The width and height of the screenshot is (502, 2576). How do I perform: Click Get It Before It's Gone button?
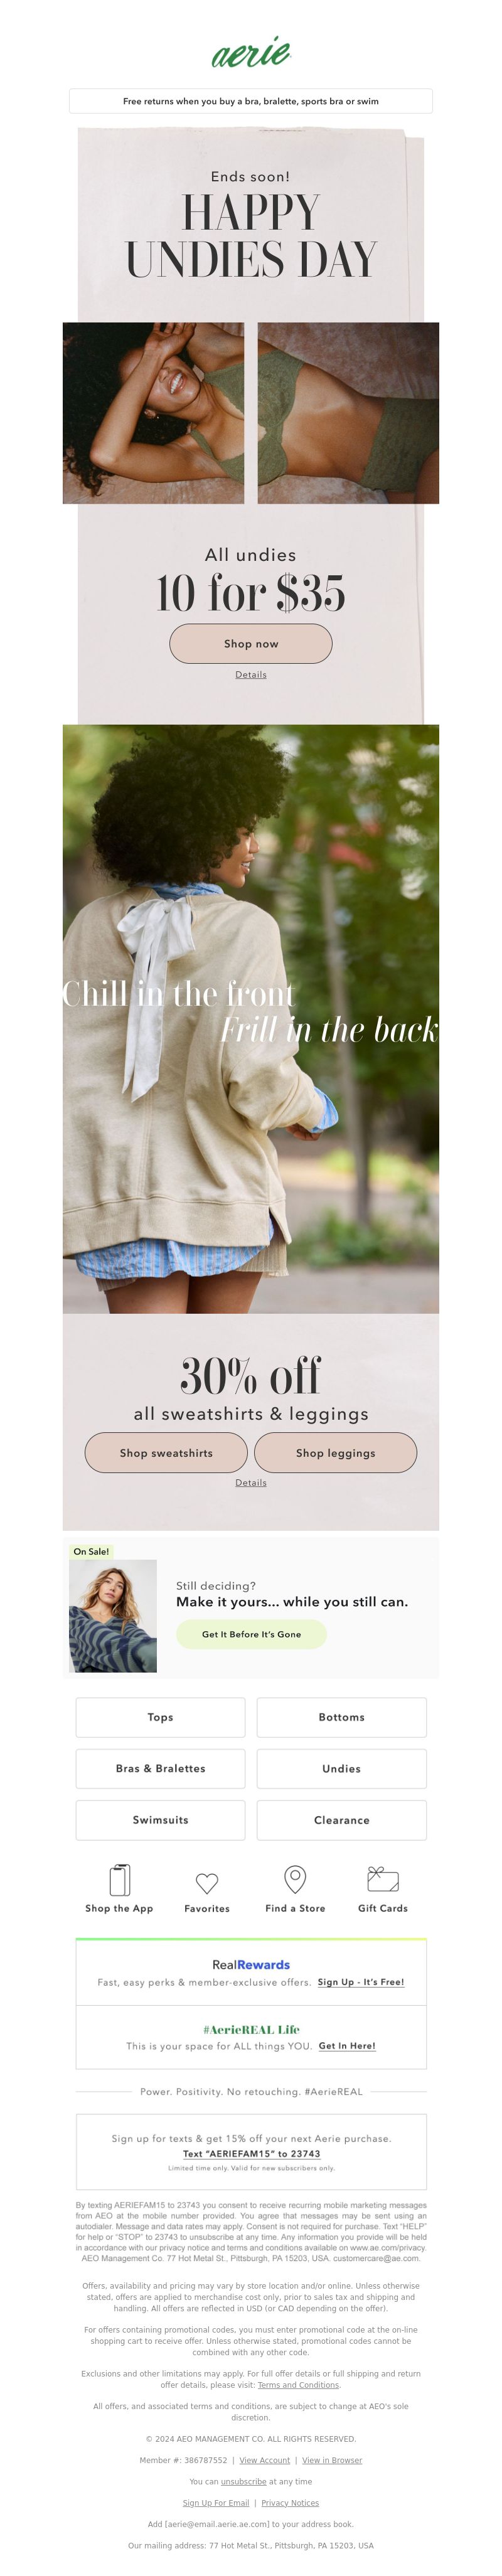click(251, 1634)
